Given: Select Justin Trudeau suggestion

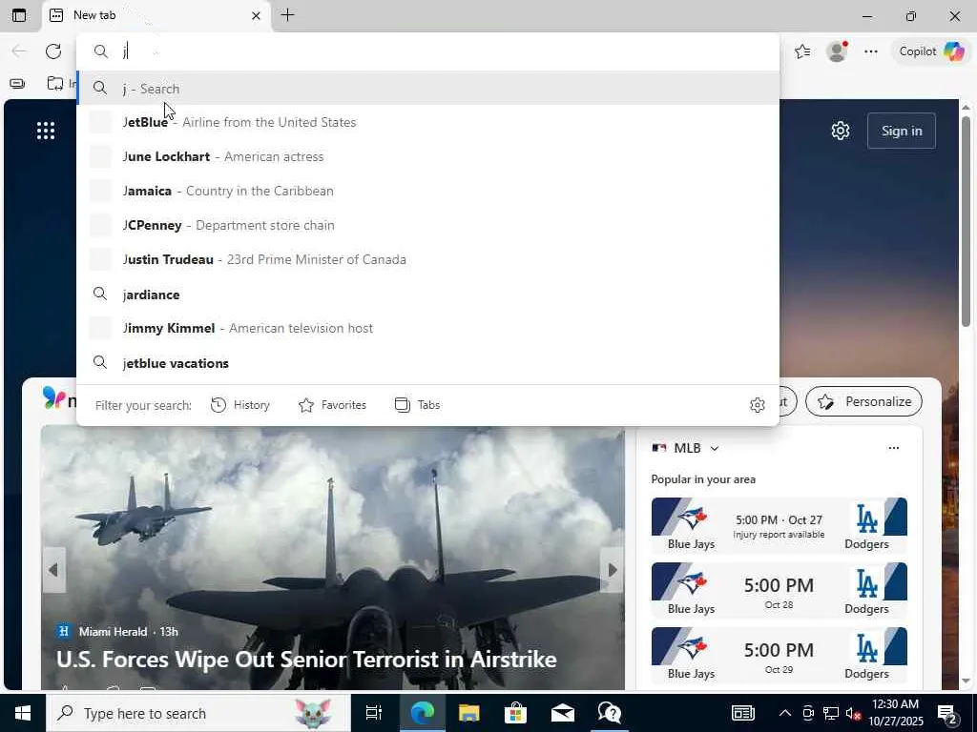Looking at the screenshot, I should click(427, 259).
